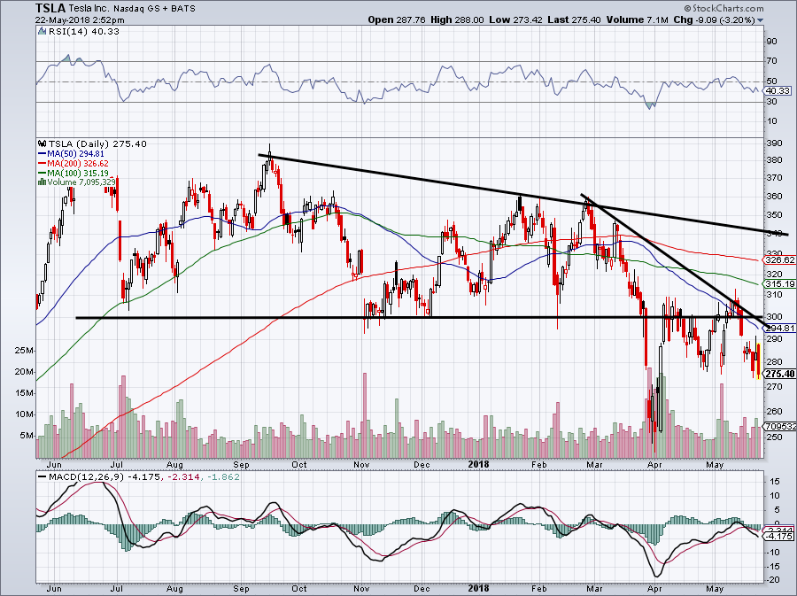The width and height of the screenshot is (797, 596).
Task: Select the TSLA ticker symbol in header
Action: (x=50, y=8)
